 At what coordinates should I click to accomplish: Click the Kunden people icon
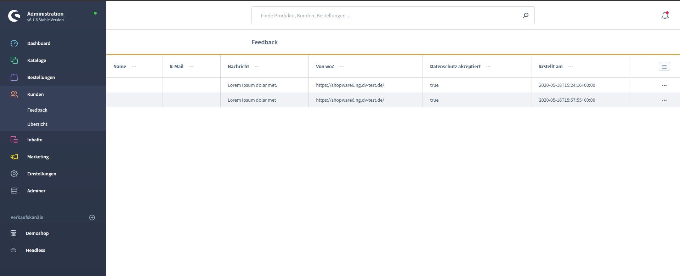(x=14, y=94)
